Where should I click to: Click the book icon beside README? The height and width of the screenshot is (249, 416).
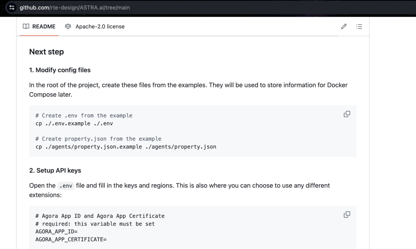coord(26,27)
